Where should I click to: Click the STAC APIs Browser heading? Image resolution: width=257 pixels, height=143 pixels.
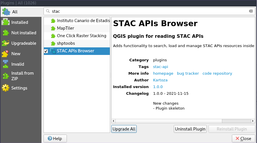[x=155, y=23]
